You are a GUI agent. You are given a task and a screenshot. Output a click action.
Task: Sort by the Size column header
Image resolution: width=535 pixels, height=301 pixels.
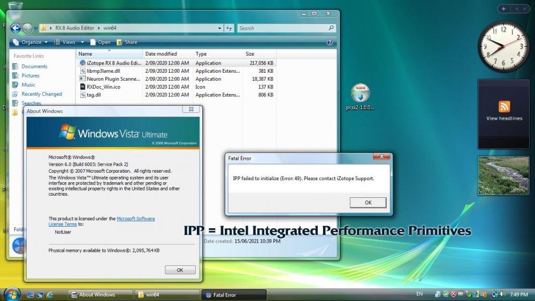(259, 54)
